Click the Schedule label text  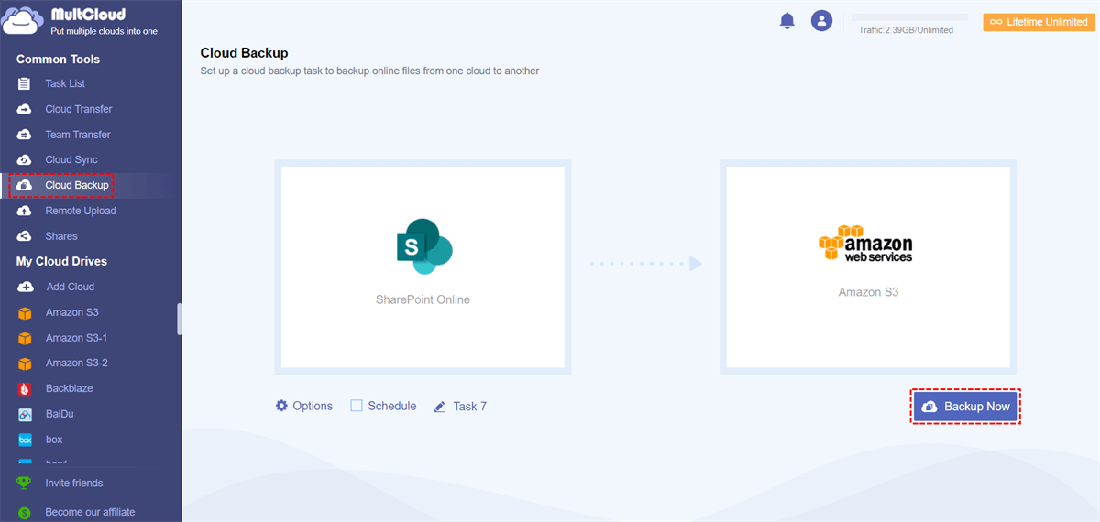(x=392, y=406)
